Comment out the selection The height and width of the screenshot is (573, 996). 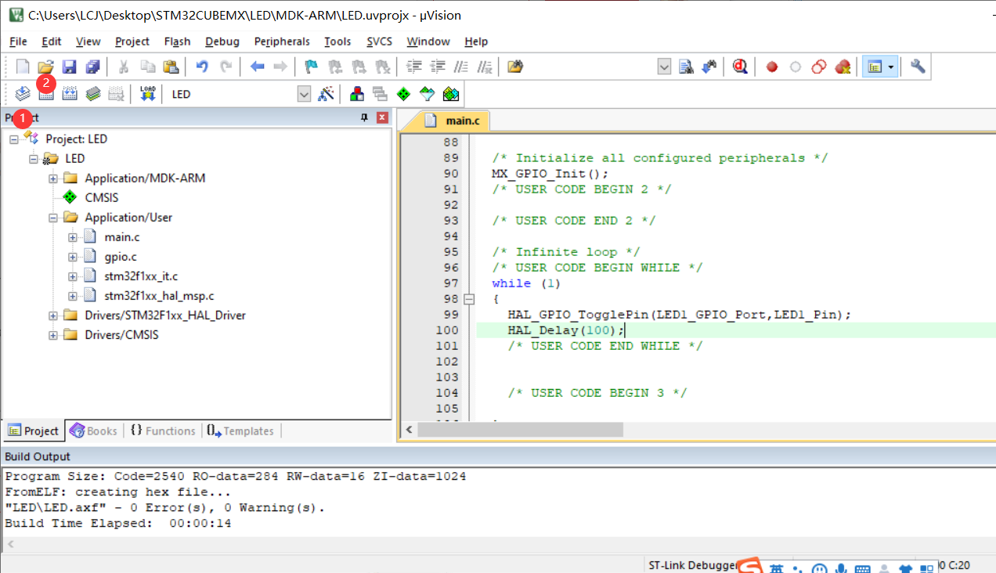[462, 67]
